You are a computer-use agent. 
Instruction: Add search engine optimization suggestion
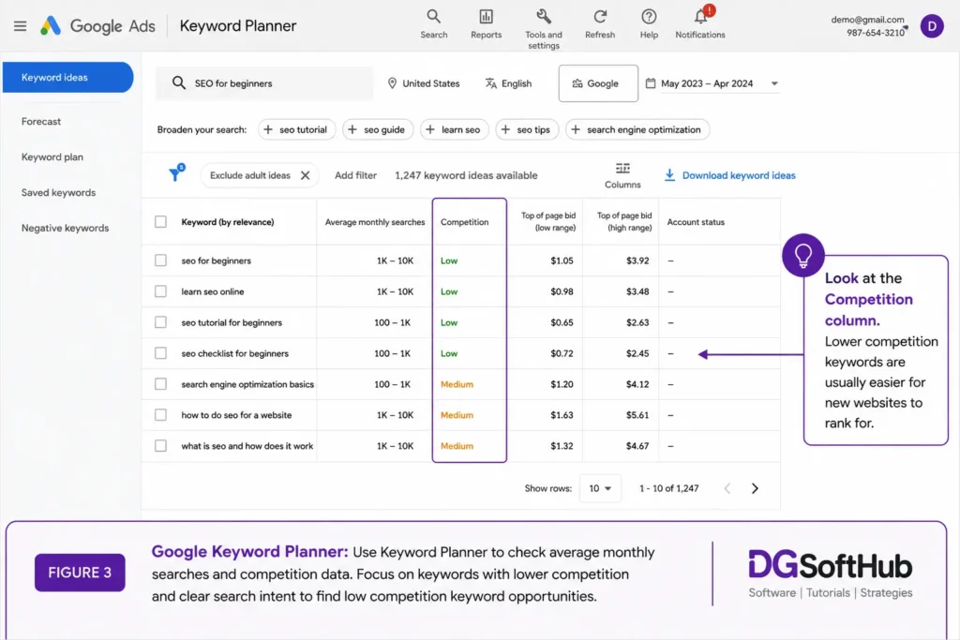click(637, 129)
